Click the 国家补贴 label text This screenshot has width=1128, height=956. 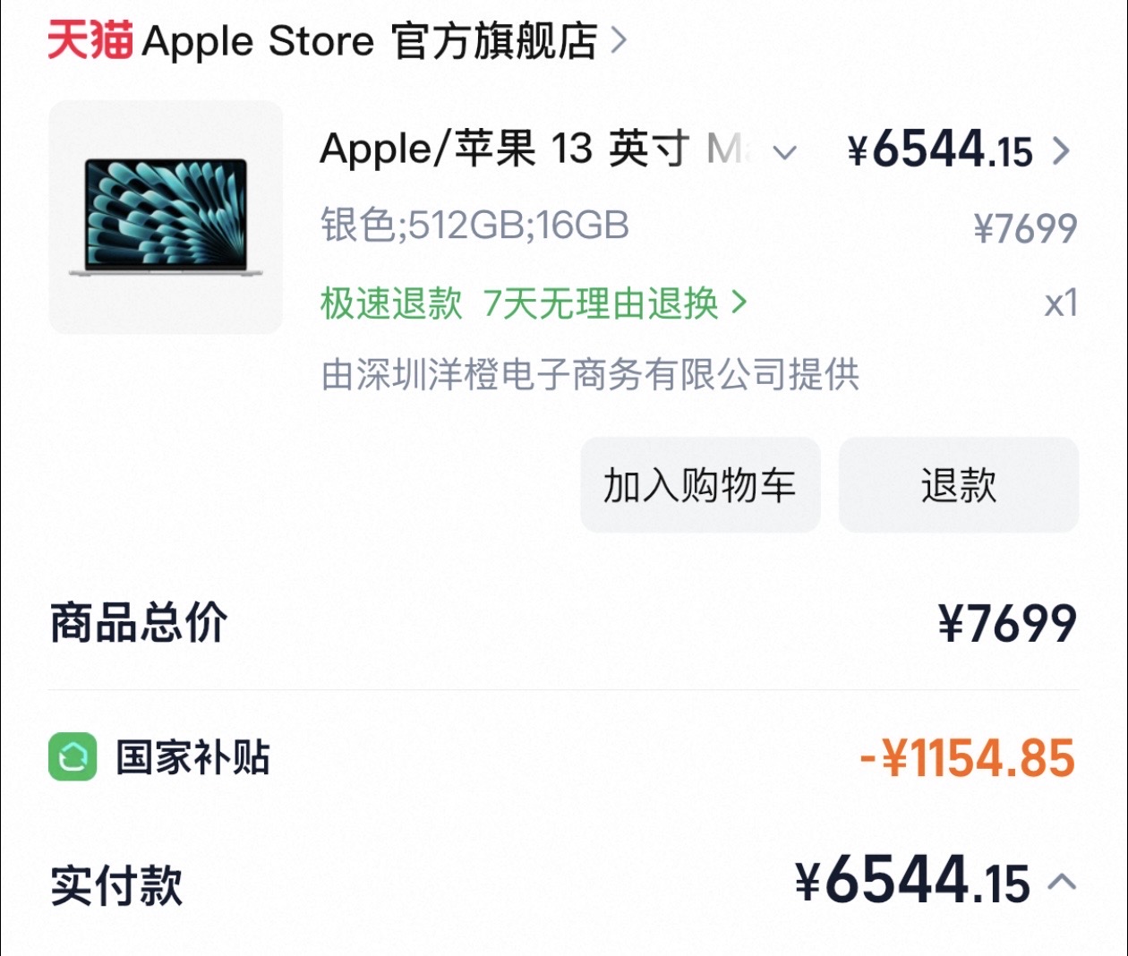click(192, 757)
